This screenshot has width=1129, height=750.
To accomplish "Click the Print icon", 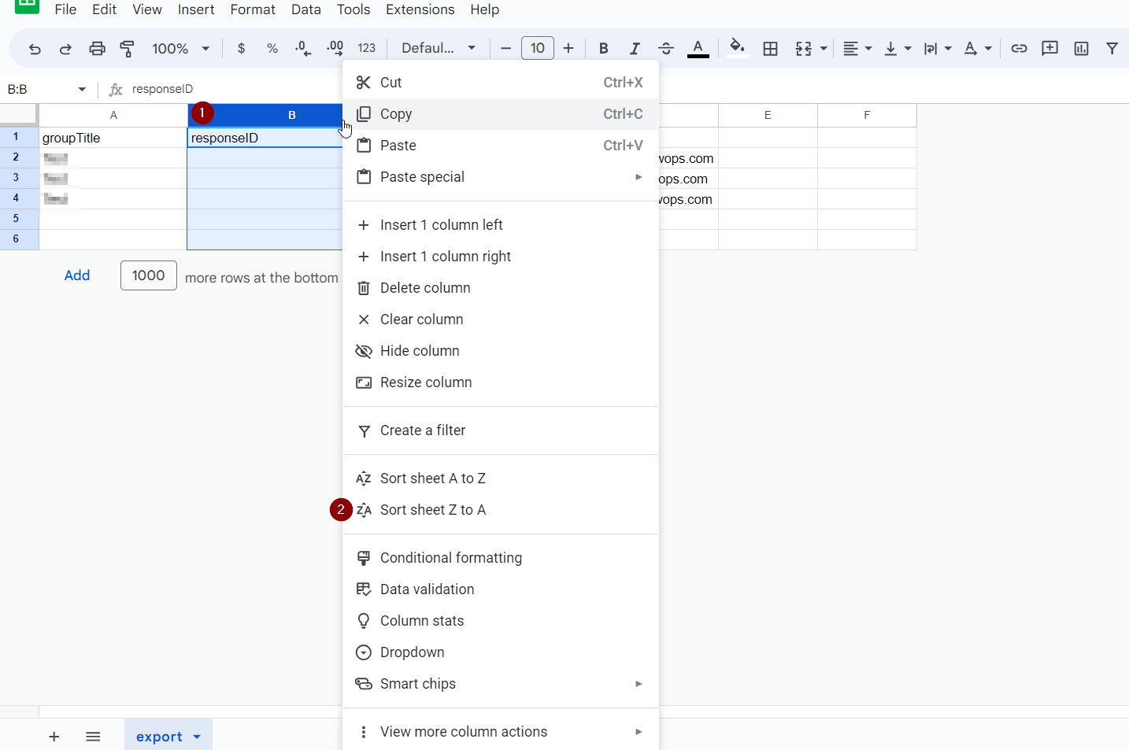I will coord(97,48).
